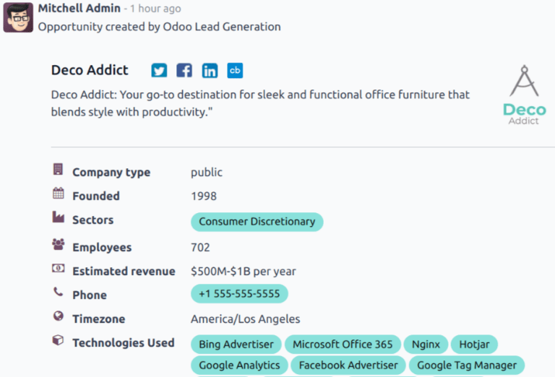
Task: Click the Nginx technology tag
Action: (426, 344)
